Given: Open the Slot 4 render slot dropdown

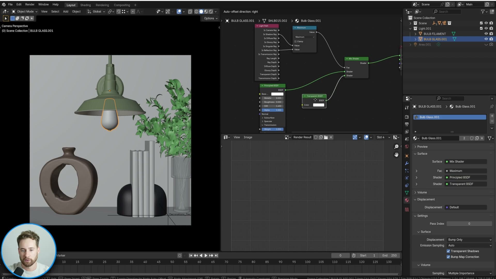Looking at the screenshot, I should pyautogui.click(x=383, y=137).
